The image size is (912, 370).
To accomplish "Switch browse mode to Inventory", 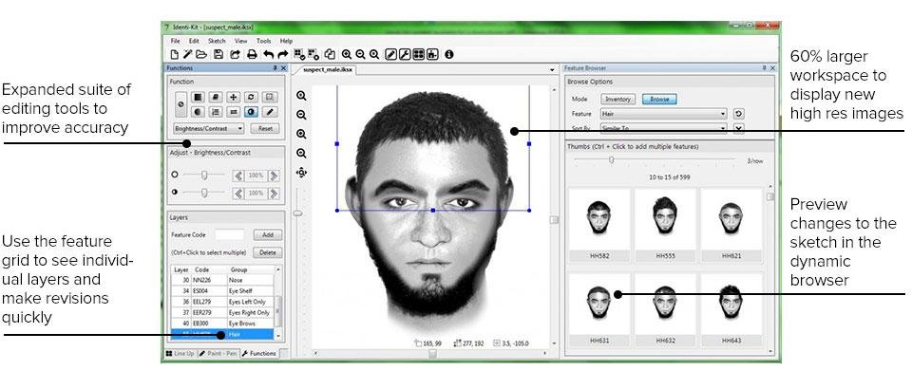I will point(617,100).
